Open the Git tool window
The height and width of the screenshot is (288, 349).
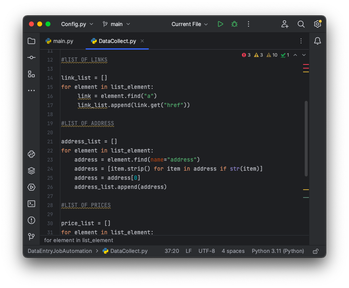pos(31,236)
